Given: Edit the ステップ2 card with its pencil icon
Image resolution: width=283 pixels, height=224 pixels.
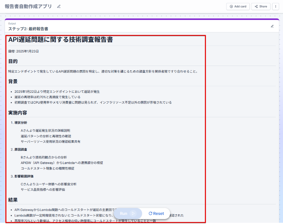Looking at the screenshot, I should (x=272, y=26).
